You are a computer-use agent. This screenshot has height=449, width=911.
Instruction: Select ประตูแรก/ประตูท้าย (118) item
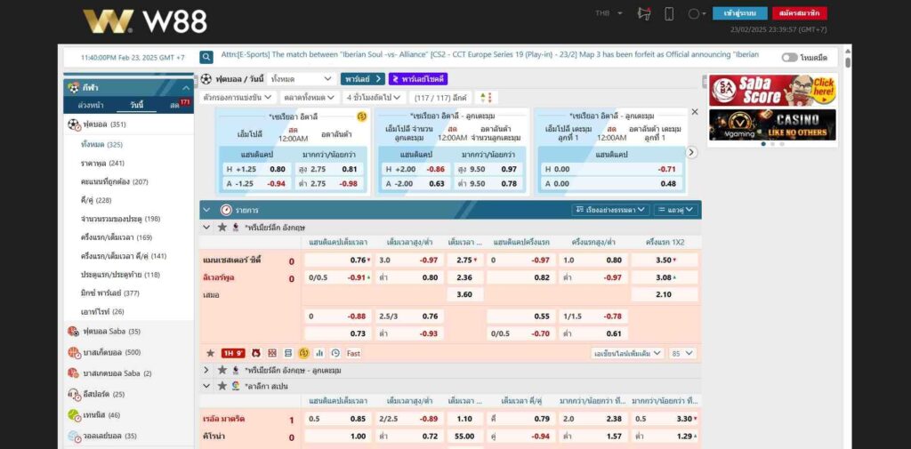pyautogui.click(x=120, y=275)
